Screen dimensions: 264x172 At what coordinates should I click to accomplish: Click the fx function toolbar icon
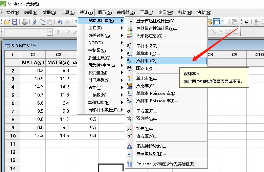click(x=246, y=22)
